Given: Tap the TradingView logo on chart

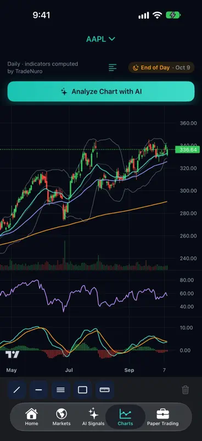Looking at the screenshot, I should click(x=13, y=354).
